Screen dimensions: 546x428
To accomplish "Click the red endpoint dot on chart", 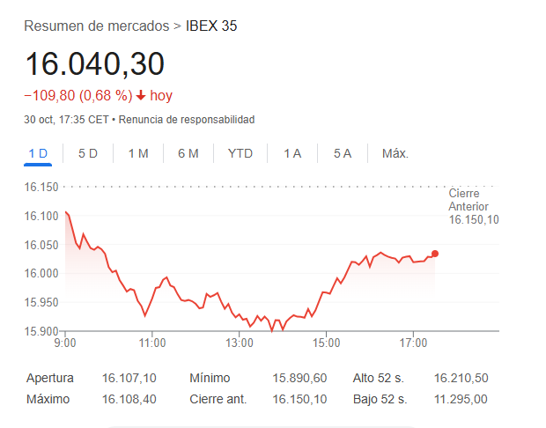I will click(435, 254).
